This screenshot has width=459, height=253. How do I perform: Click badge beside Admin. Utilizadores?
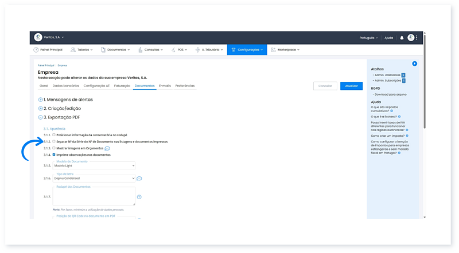point(403,75)
